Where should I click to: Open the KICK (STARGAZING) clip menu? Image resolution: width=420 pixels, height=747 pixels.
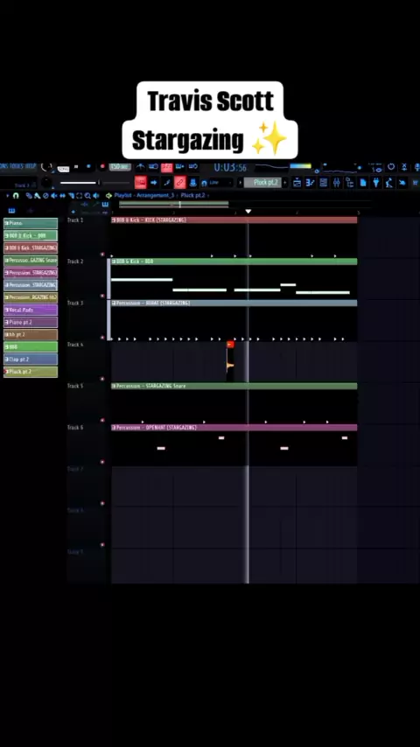point(114,220)
